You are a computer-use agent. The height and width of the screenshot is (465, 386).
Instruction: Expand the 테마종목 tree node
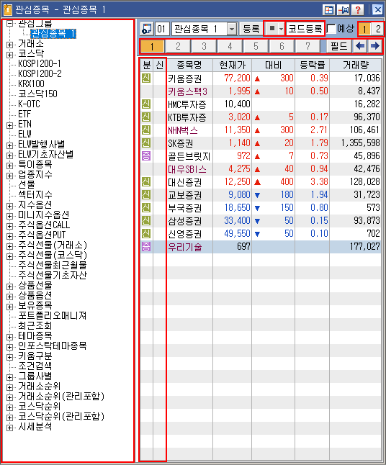point(9,337)
